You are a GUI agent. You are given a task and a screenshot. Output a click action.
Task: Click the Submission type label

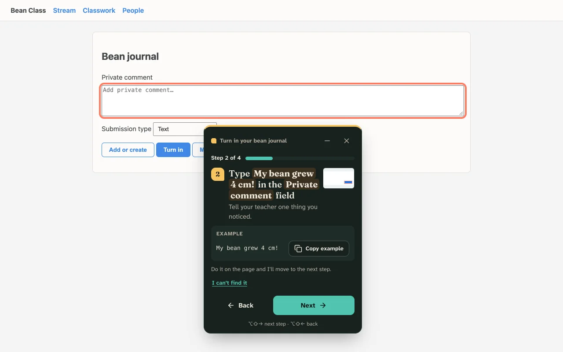coord(127,129)
